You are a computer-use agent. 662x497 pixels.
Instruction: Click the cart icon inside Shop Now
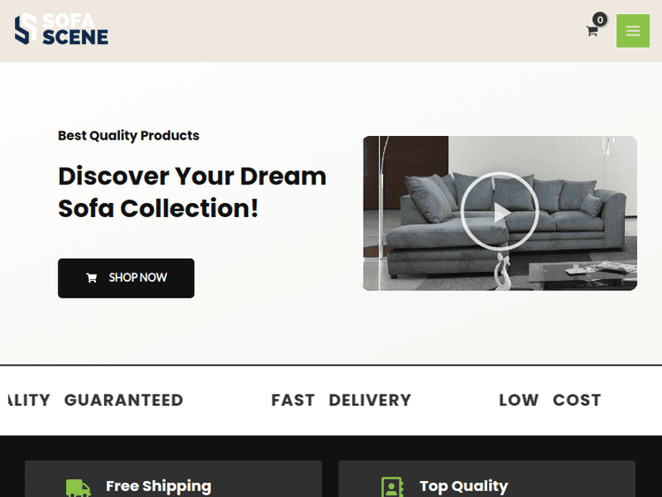92,278
